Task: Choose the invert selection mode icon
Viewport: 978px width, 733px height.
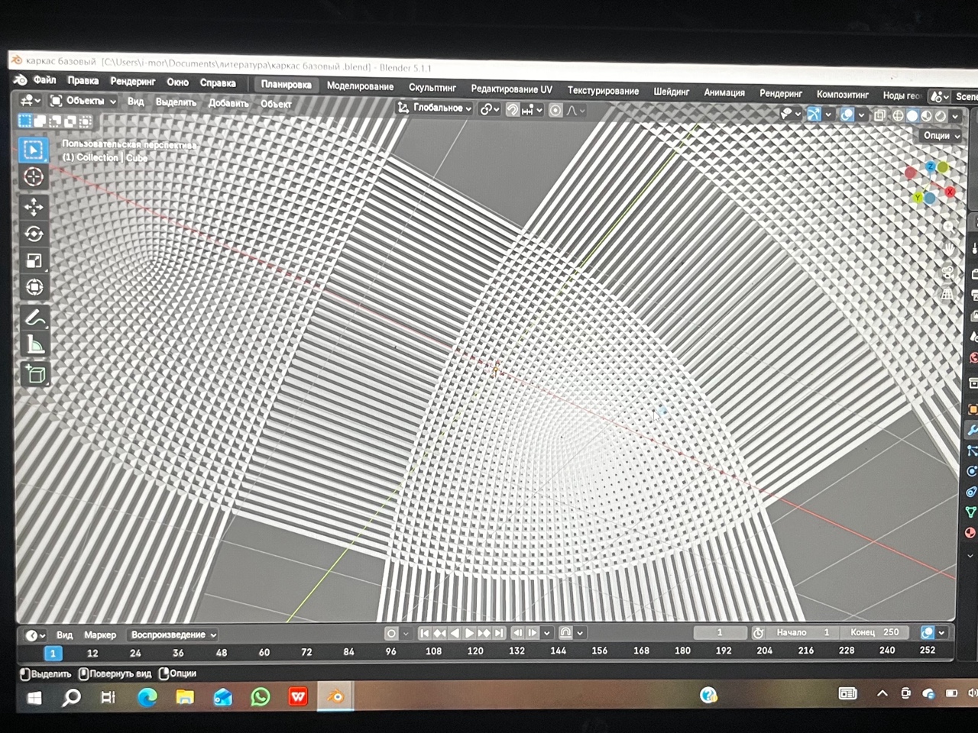Action: click(x=70, y=121)
